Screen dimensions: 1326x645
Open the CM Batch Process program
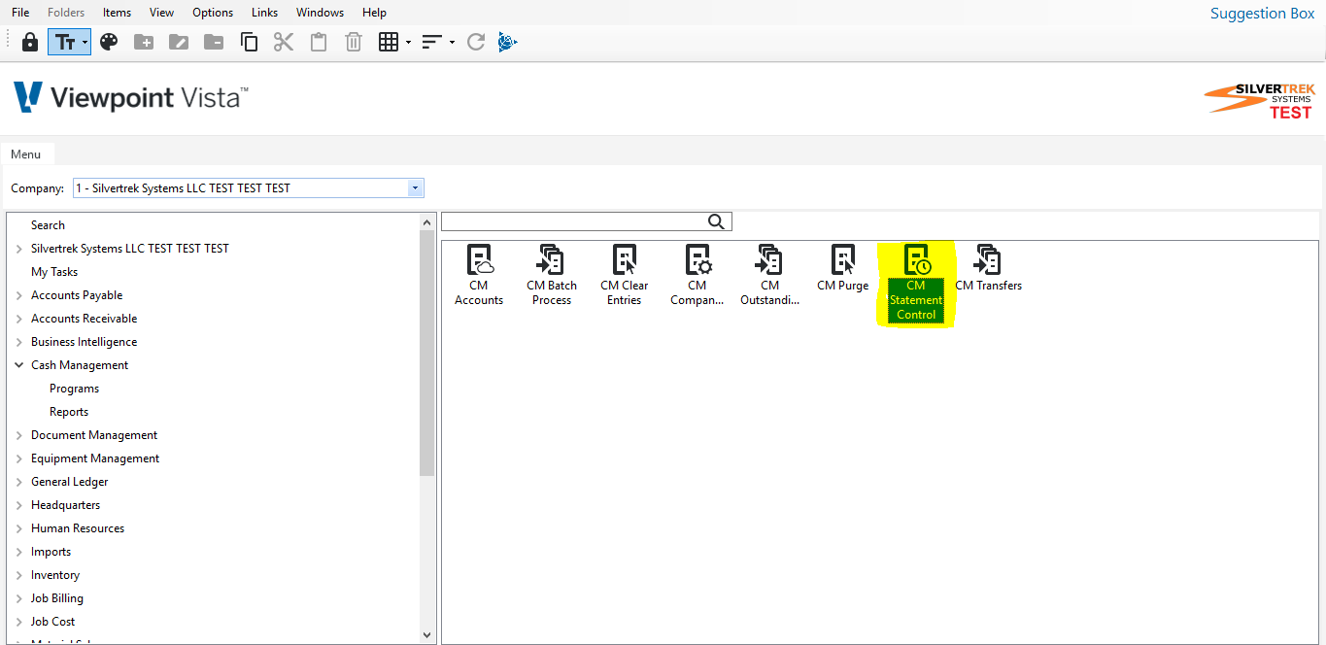(x=552, y=276)
